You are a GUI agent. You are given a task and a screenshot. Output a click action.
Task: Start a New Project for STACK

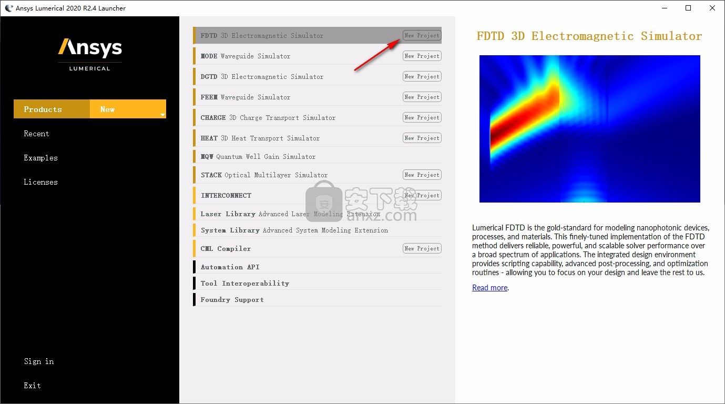[422, 175]
